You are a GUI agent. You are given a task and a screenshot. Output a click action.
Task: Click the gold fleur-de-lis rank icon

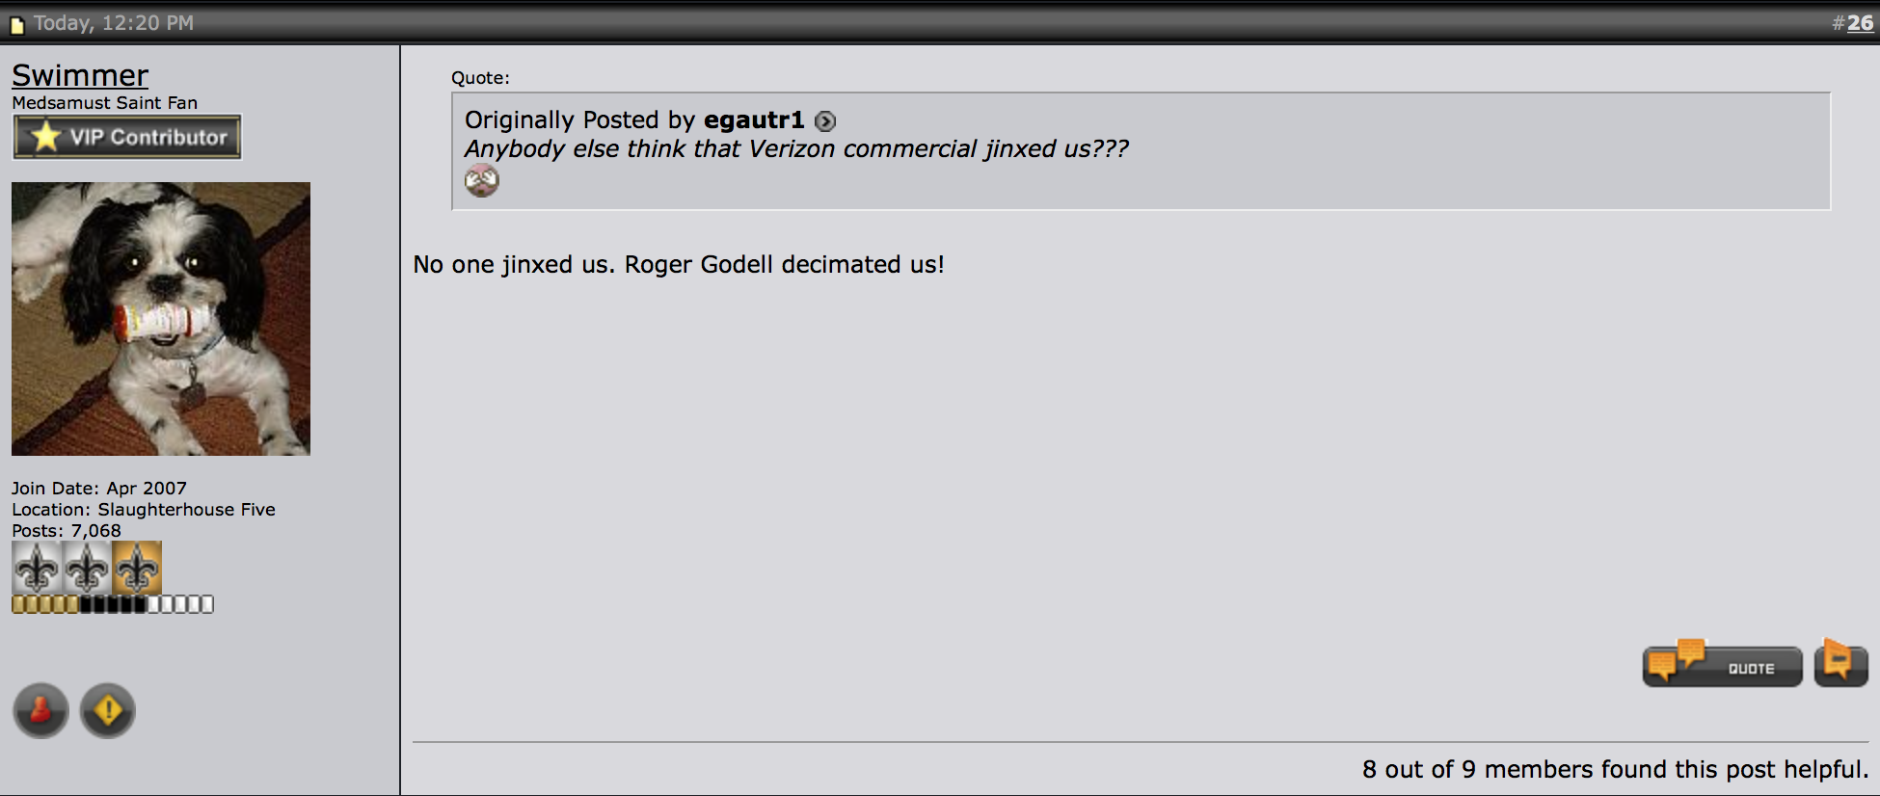137,567
